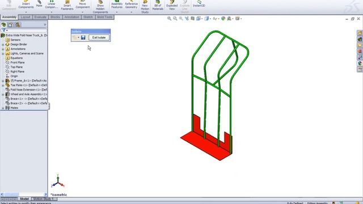This screenshot has width=363, height=204.
Task: Click the Section View icon
Action: click(x=193, y=19)
